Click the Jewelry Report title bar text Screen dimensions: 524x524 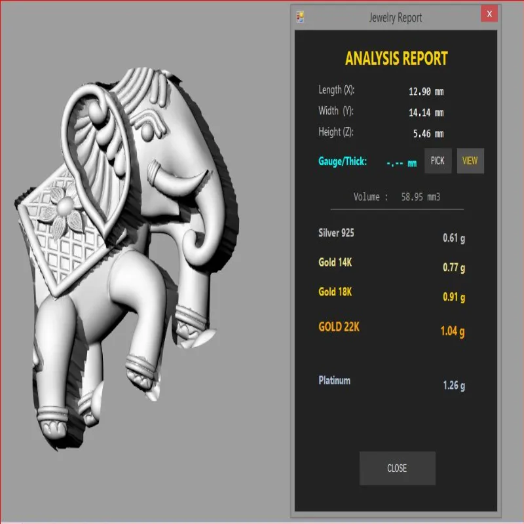click(396, 18)
